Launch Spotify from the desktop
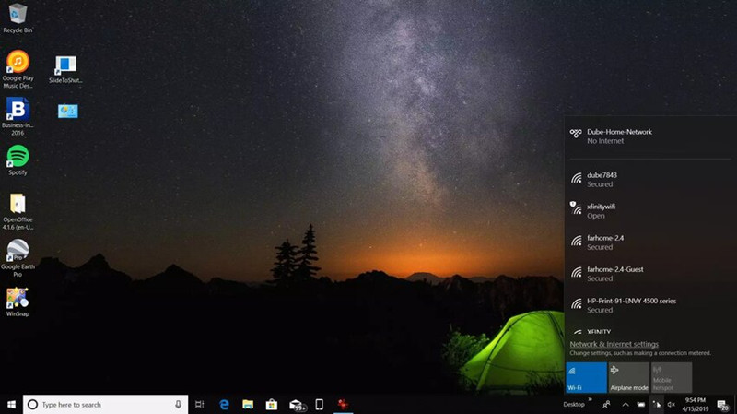 18,156
